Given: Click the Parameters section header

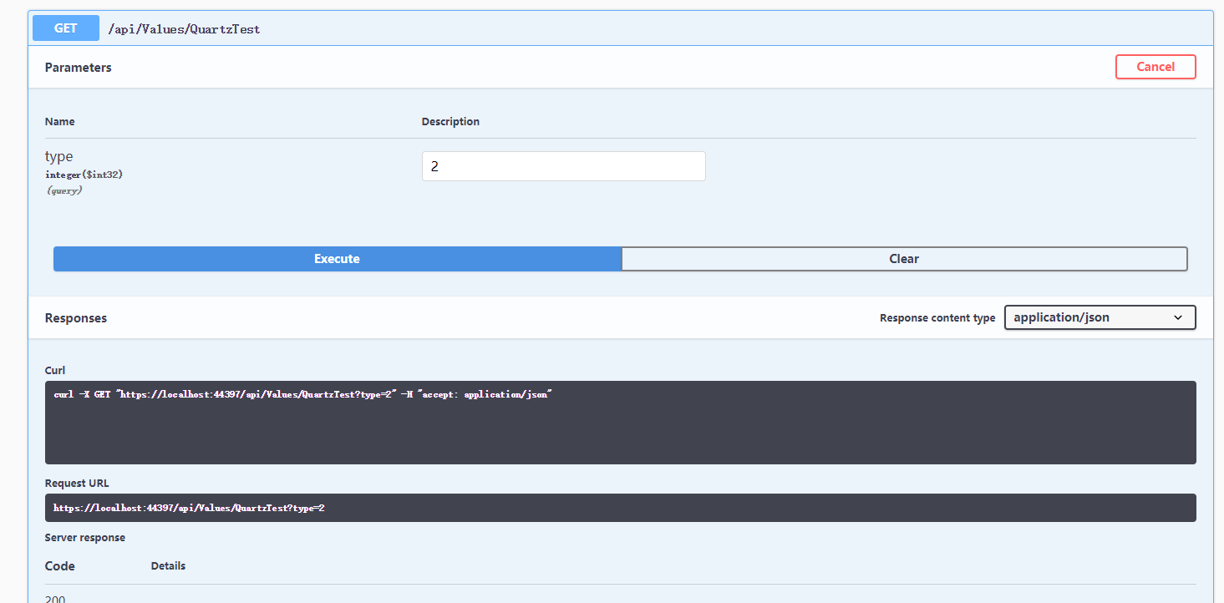Looking at the screenshot, I should pos(78,68).
